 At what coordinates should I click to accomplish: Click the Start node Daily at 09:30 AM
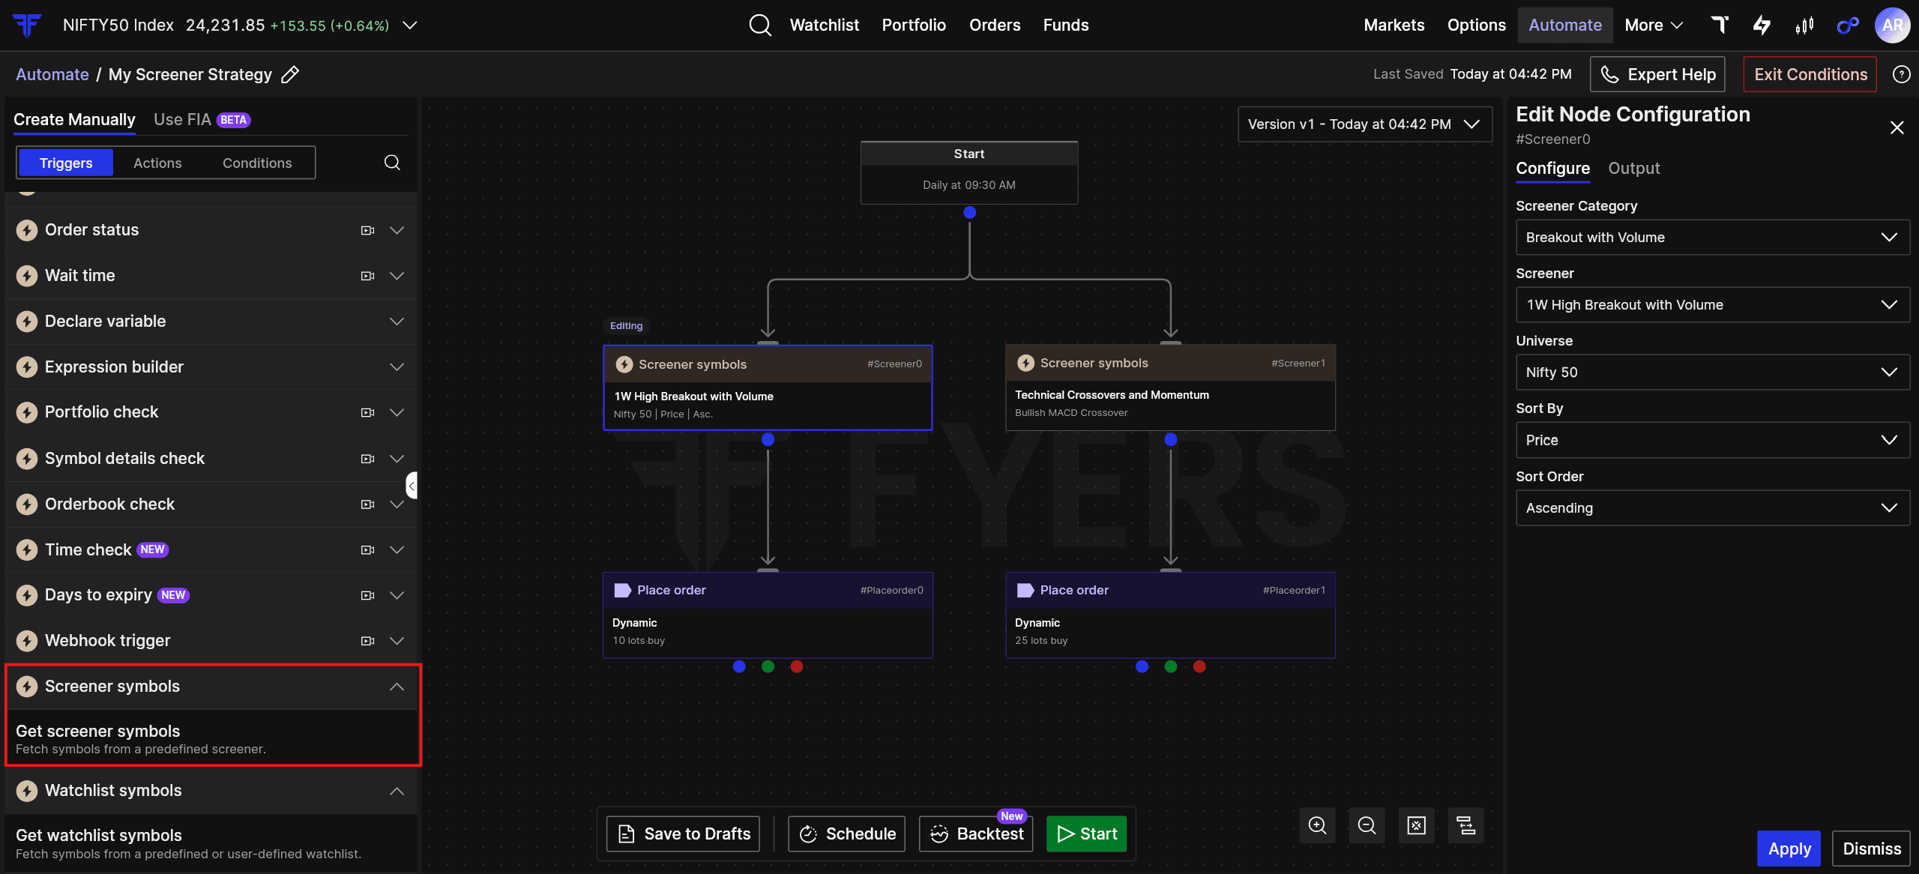pyautogui.click(x=969, y=173)
